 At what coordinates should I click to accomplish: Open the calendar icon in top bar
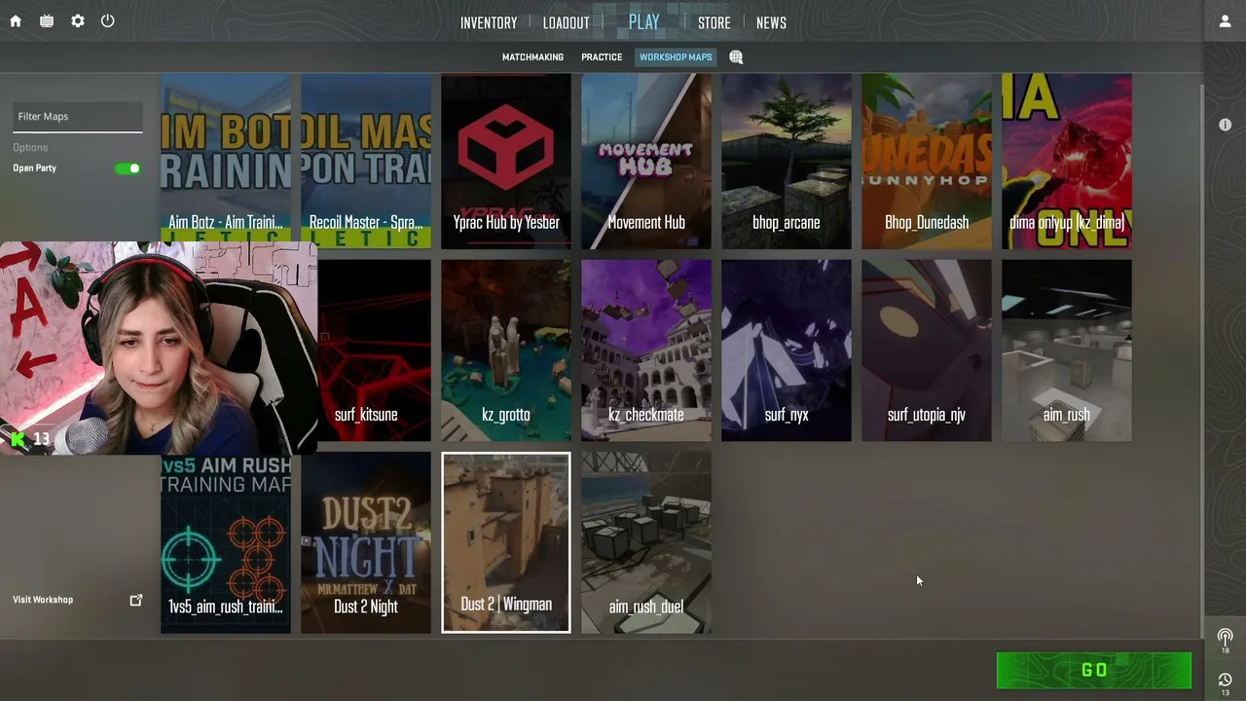coord(47,21)
